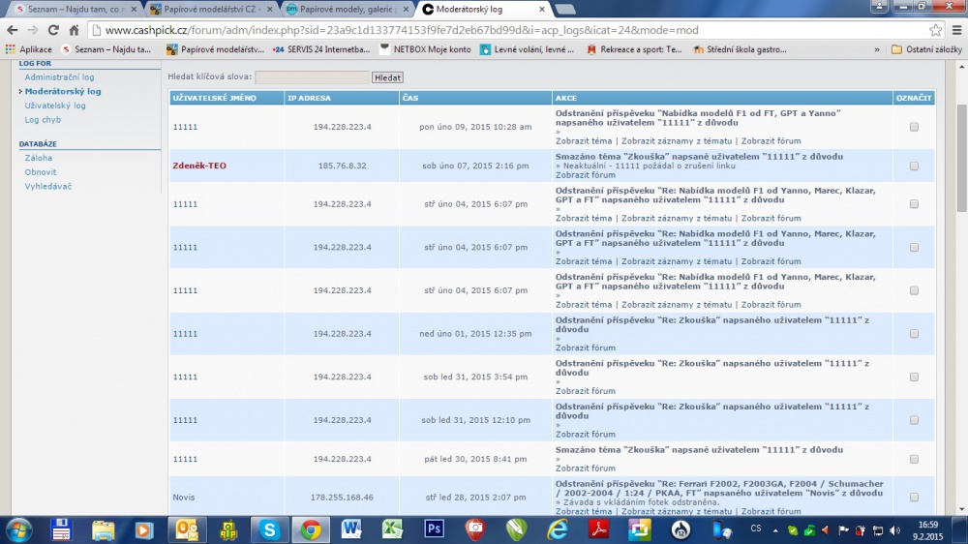The width and height of the screenshot is (968, 544).
Task: Mark the Zdeněk-TEO log entry checkbox
Action: 914,166
